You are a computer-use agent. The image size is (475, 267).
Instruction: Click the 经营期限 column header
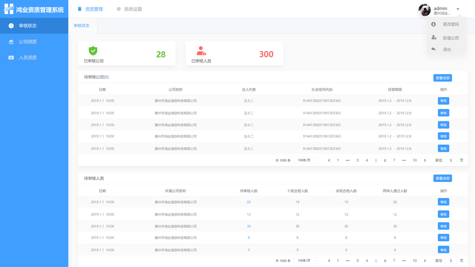pyautogui.click(x=395, y=89)
